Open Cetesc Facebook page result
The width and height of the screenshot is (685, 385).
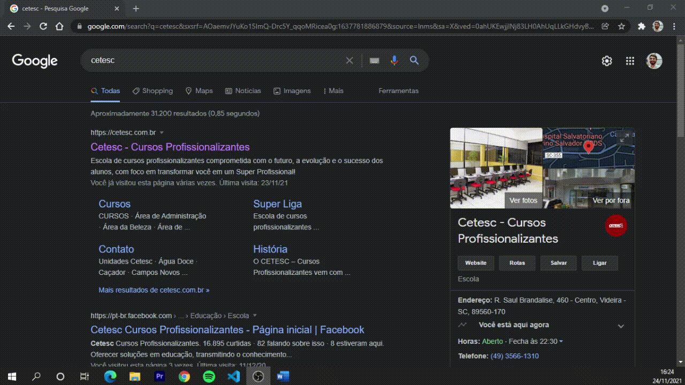[227, 330]
